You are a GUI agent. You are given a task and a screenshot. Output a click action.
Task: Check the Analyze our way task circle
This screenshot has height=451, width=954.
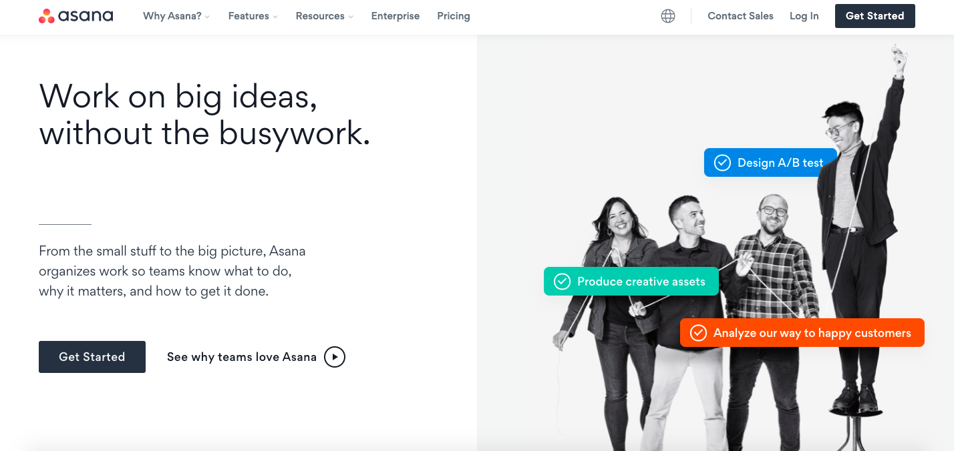point(698,333)
